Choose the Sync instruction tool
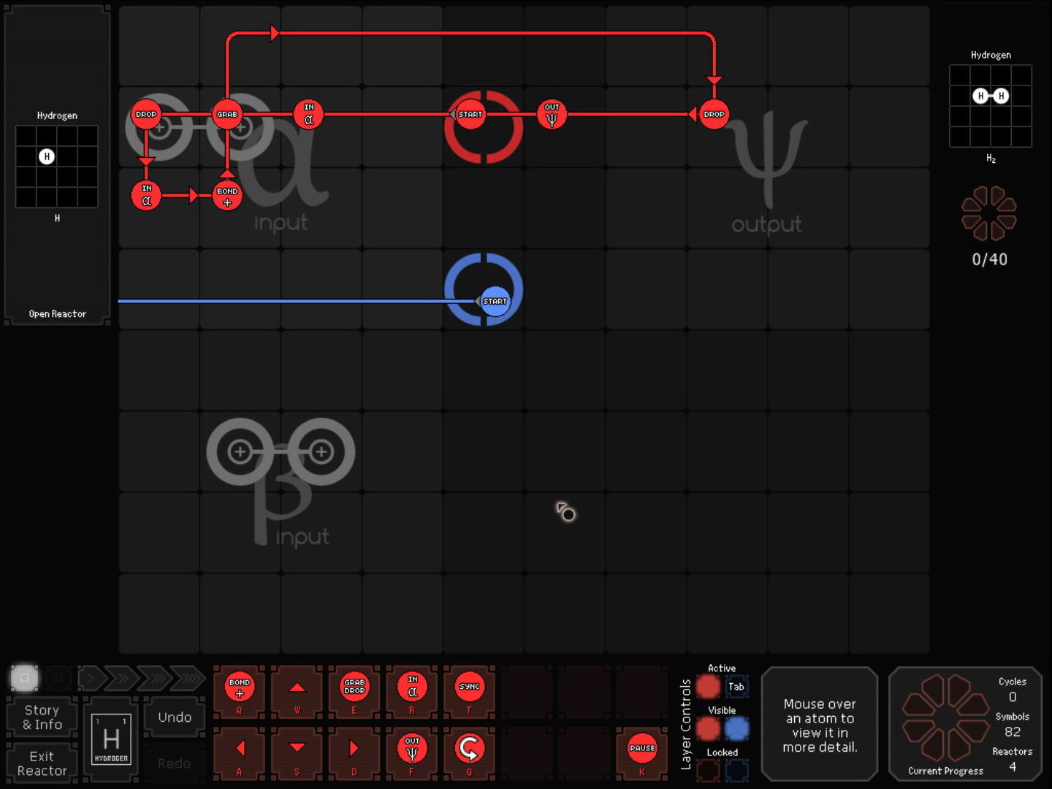The height and width of the screenshot is (789, 1052). point(469,687)
